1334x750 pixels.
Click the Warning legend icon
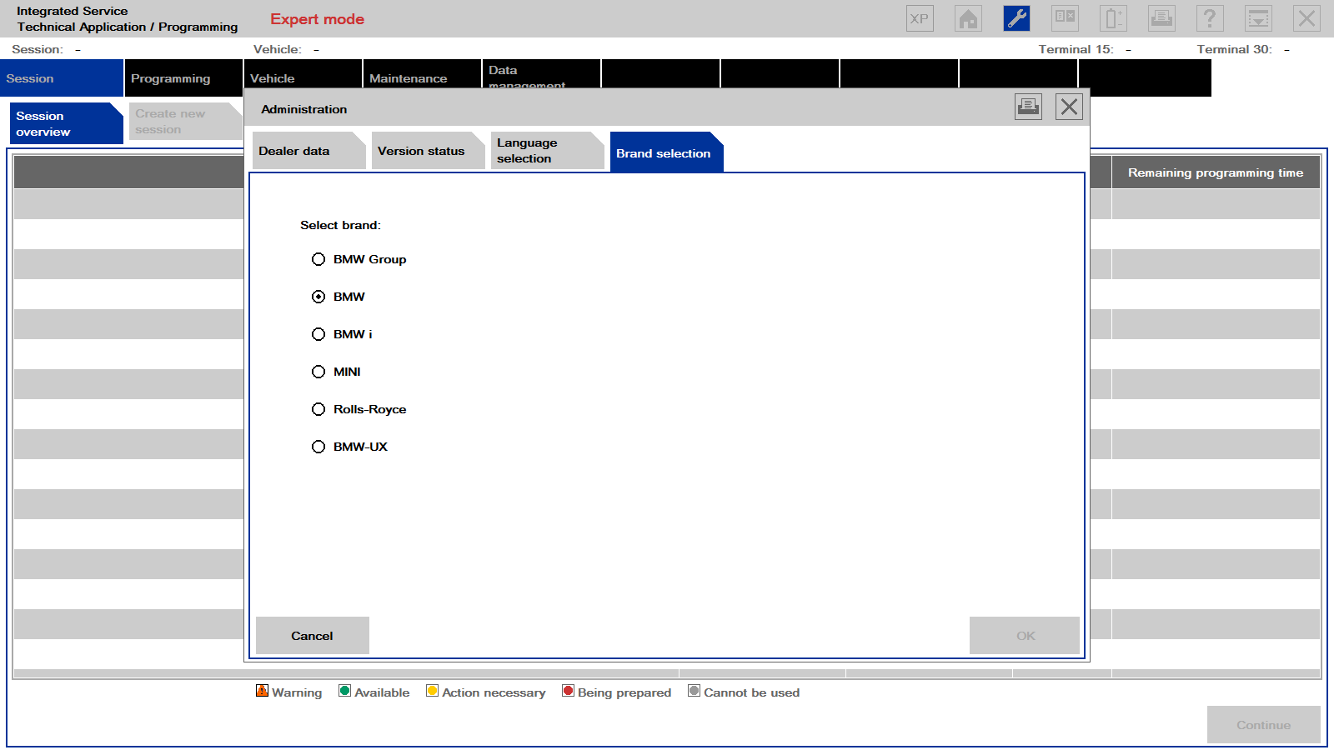pyautogui.click(x=263, y=691)
